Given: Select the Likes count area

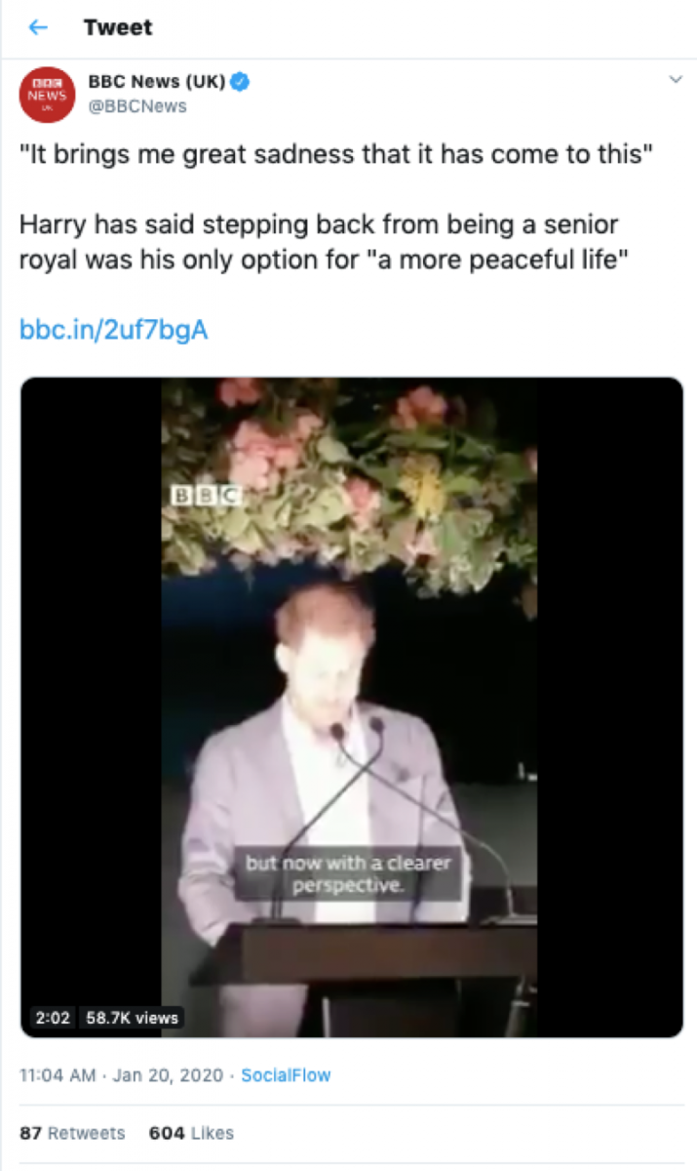Looking at the screenshot, I should 191,1133.
